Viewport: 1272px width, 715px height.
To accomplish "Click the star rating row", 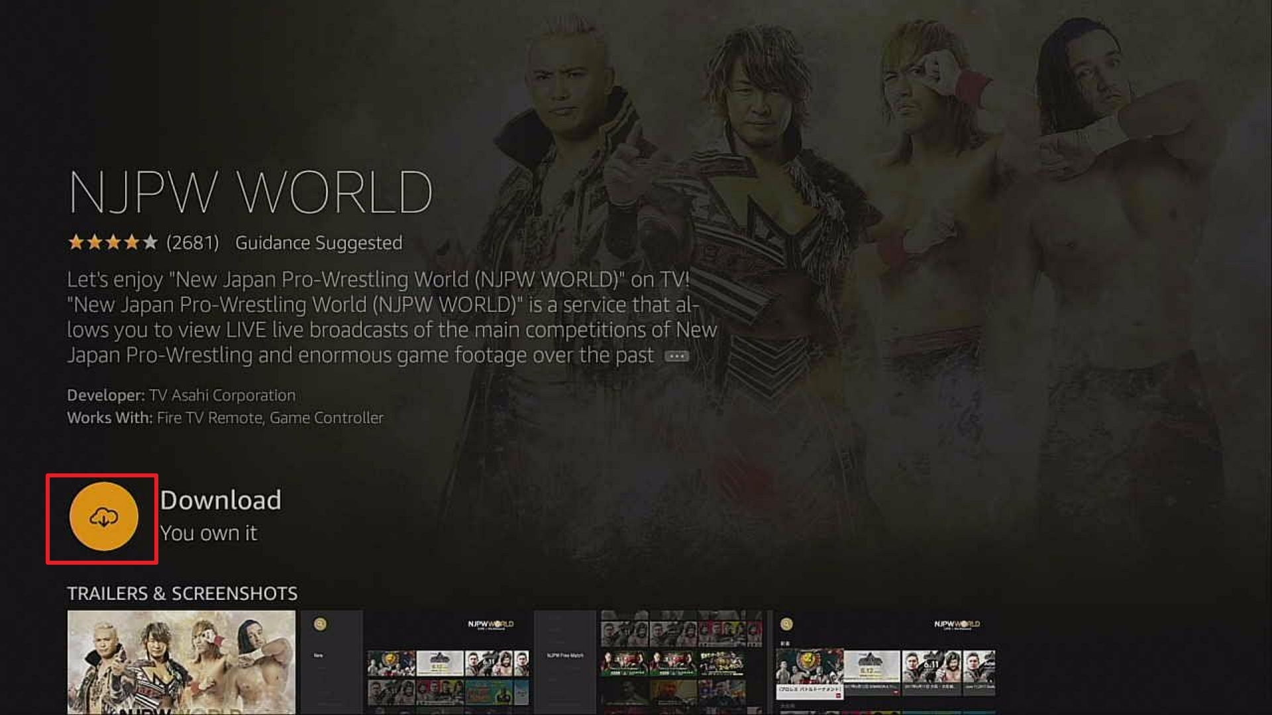I will click(113, 242).
